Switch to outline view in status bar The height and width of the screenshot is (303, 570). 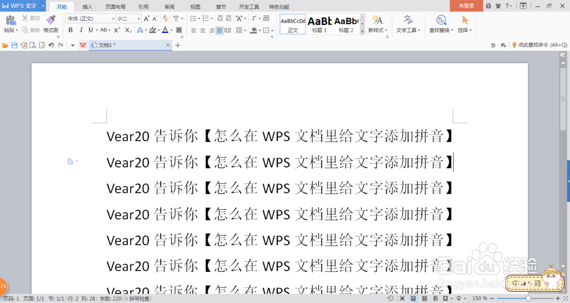(424, 298)
